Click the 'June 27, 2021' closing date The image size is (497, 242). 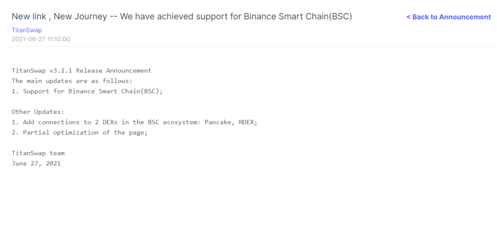36,164
